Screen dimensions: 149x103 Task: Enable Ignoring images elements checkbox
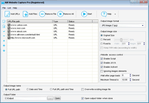pos(102,71)
